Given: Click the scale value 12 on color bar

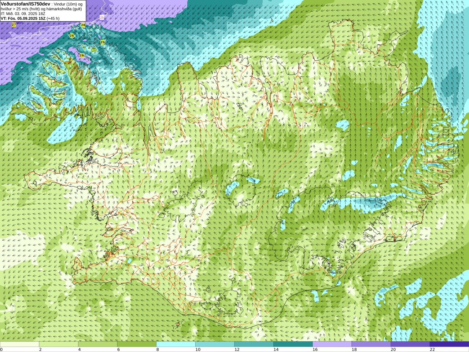Looking at the screenshot, I should tap(237, 349).
